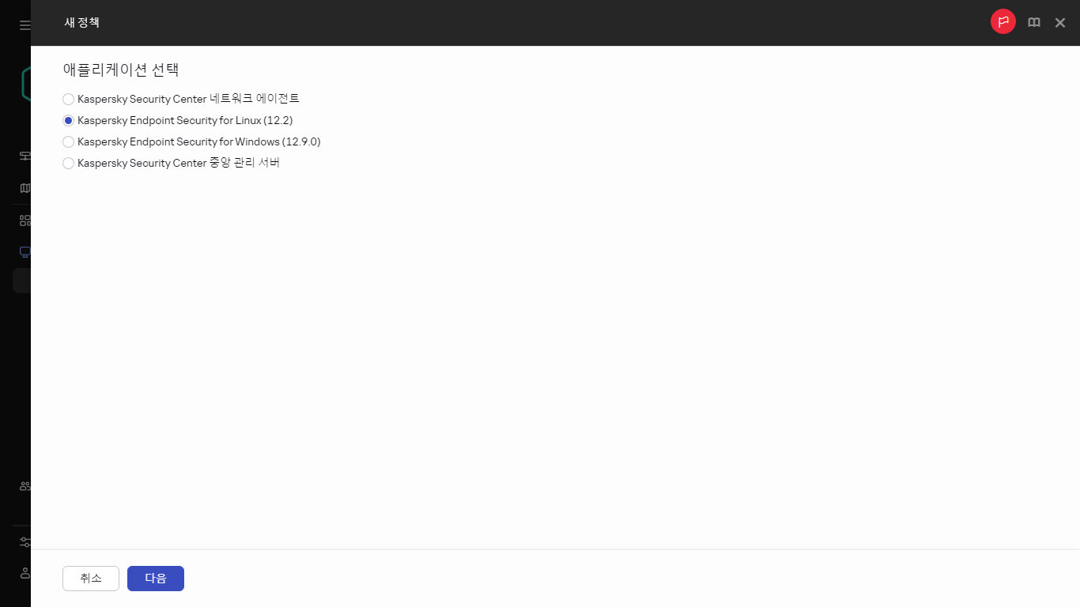Close the new policy wizard
The height and width of the screenshot is (607, 1080).
click(1060, 23)
